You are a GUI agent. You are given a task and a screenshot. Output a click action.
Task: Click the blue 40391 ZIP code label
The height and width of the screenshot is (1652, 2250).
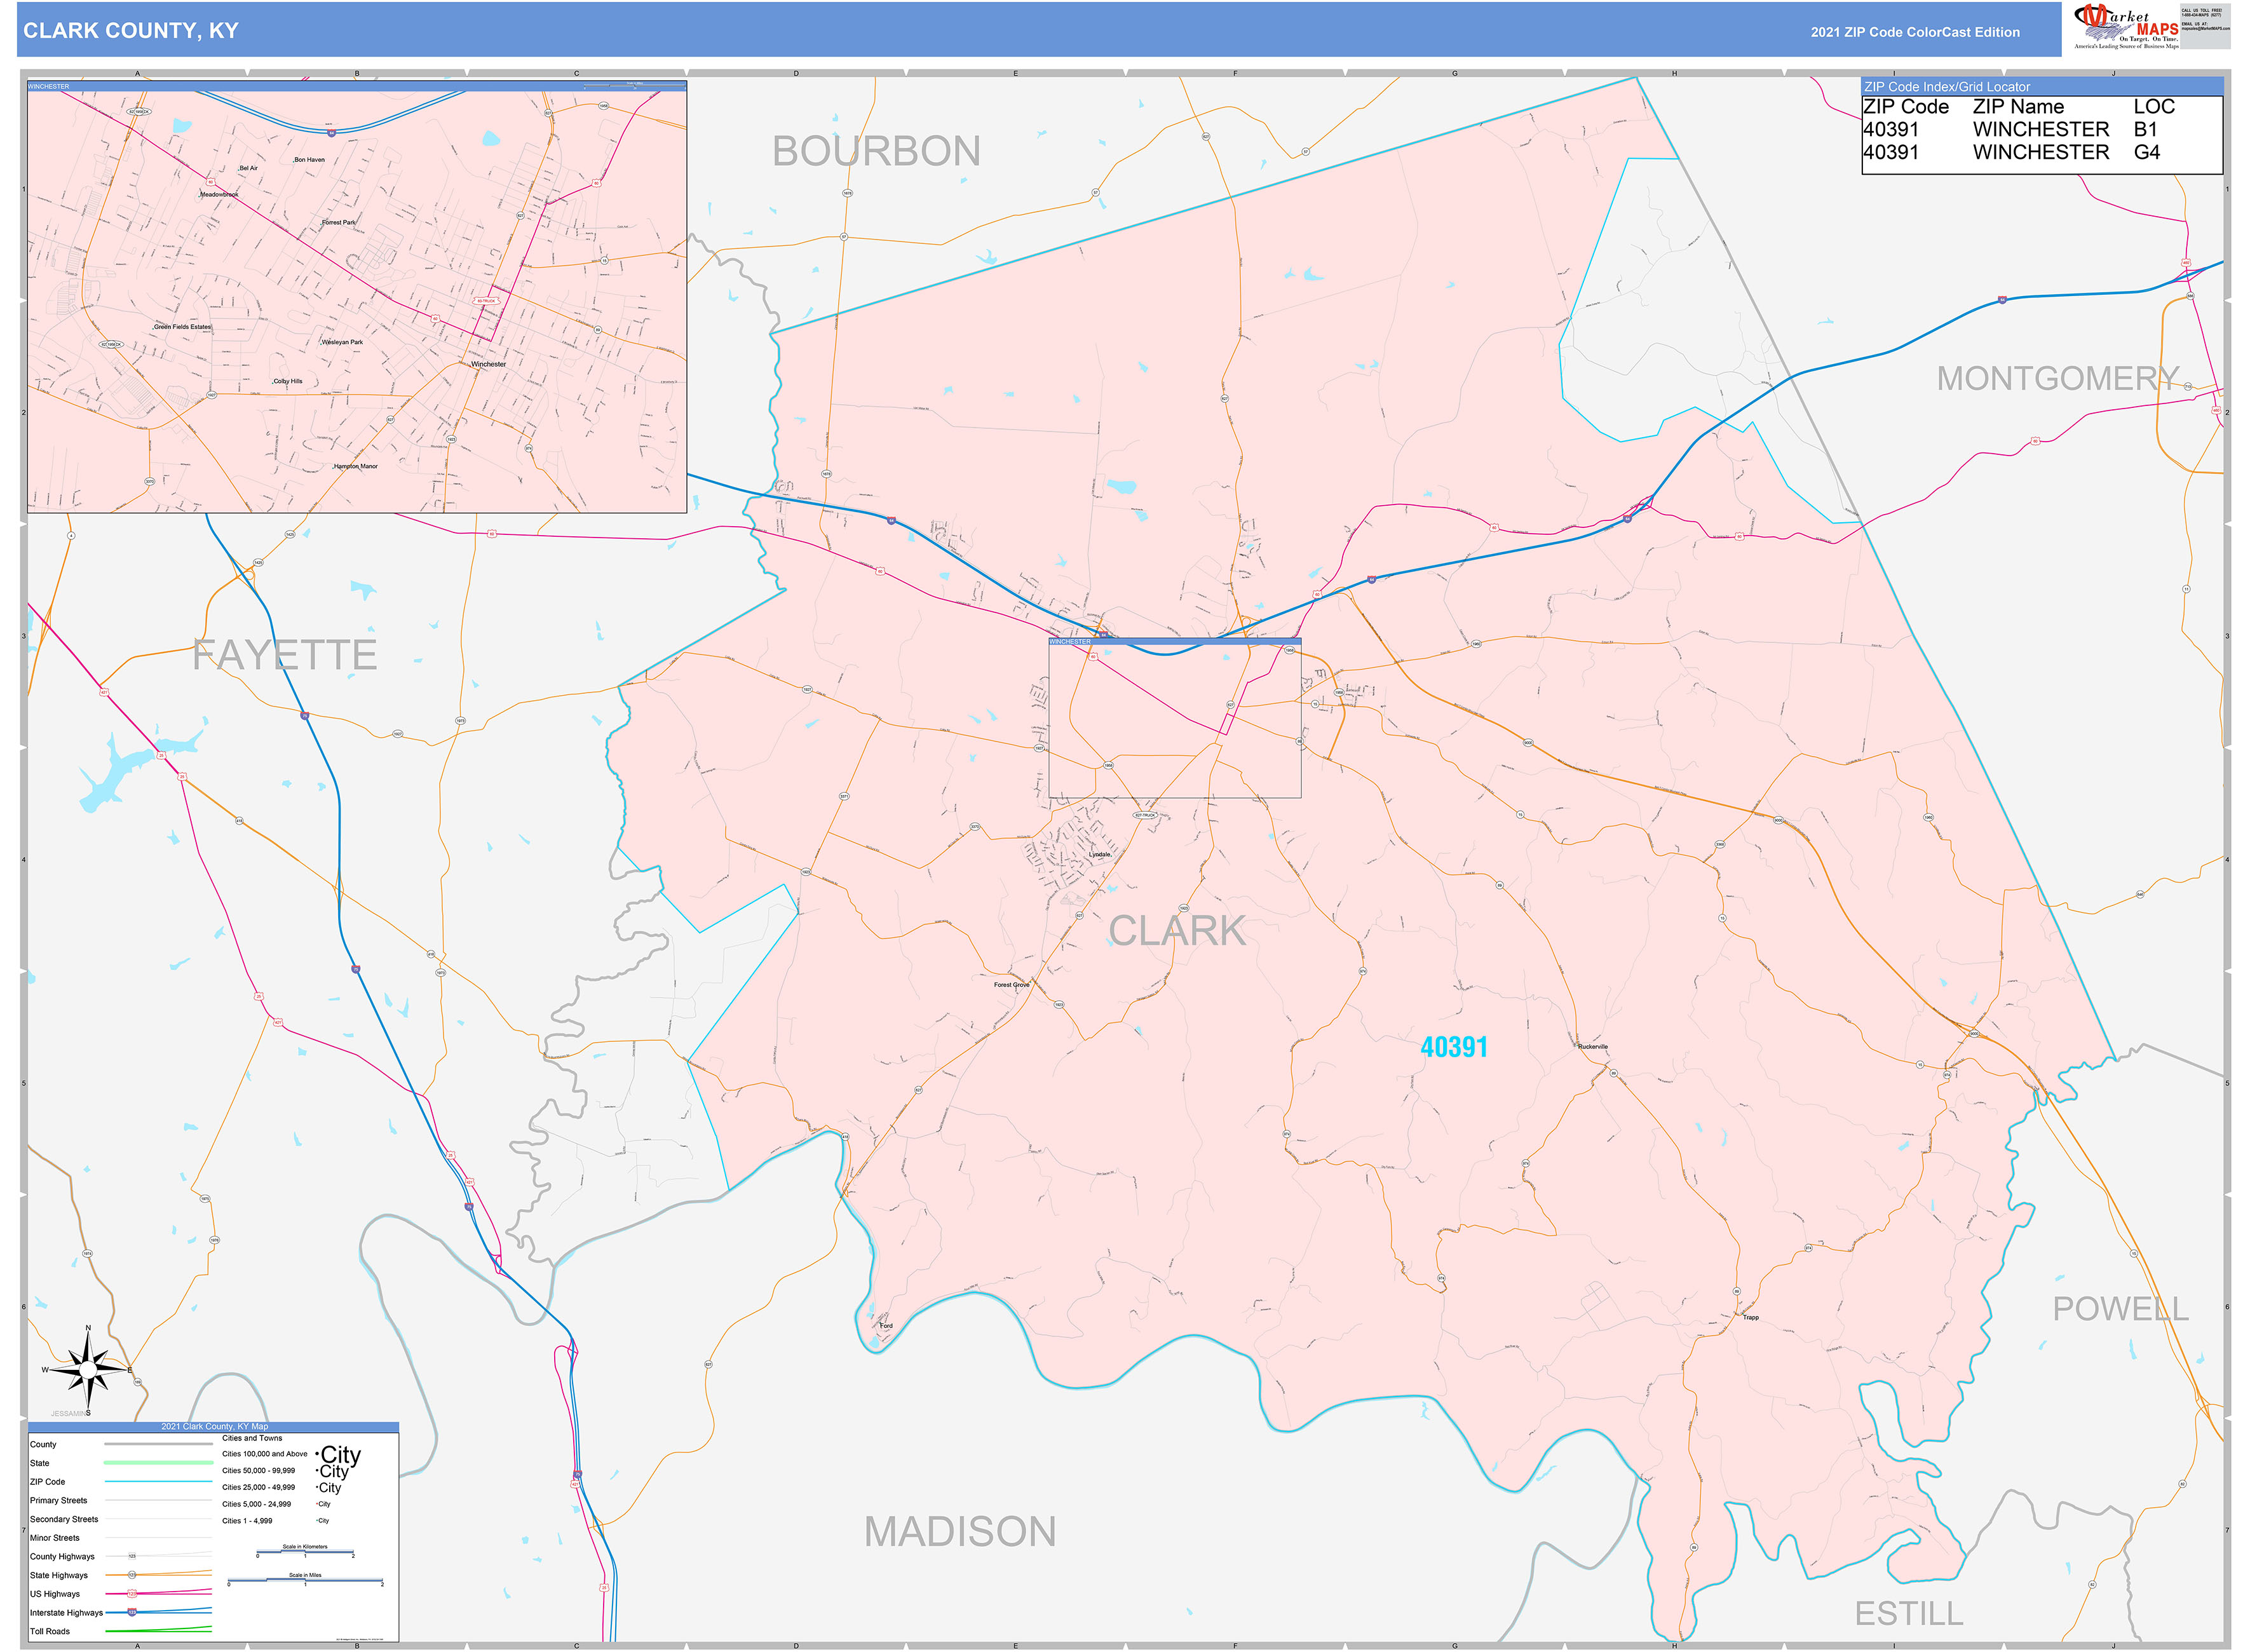tap(1454, 1047)
